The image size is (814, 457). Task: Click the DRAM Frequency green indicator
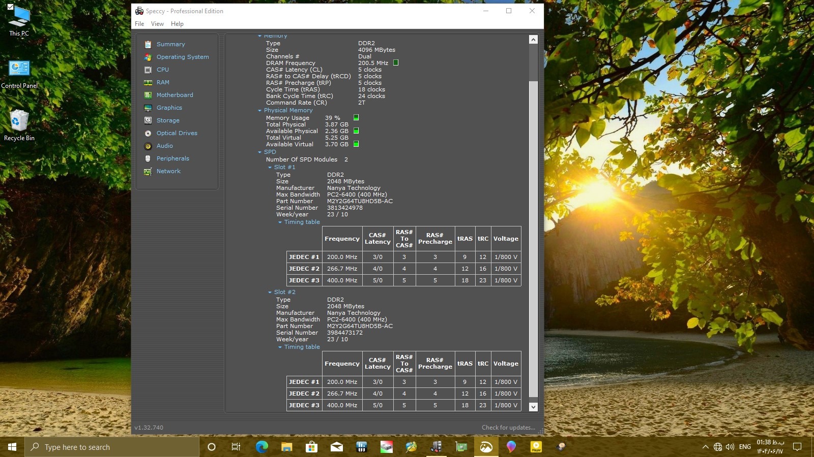click(396, 62)
